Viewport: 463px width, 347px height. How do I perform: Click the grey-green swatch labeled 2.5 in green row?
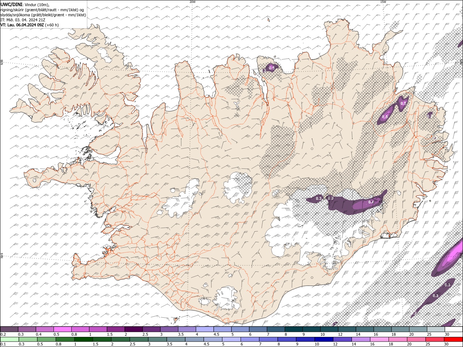(139, 339)
